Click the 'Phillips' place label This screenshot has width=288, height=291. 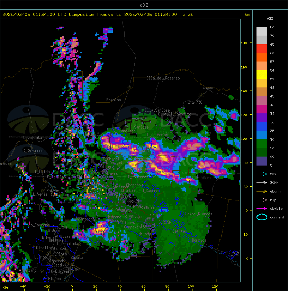click(143, 217)
